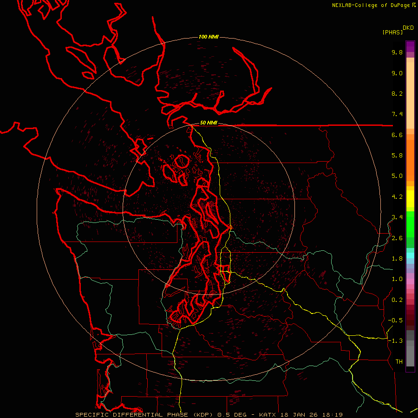This screenshot has height=418, width=418.
Task: Click the 3.4 value on color scale
Action: [397, 217]
